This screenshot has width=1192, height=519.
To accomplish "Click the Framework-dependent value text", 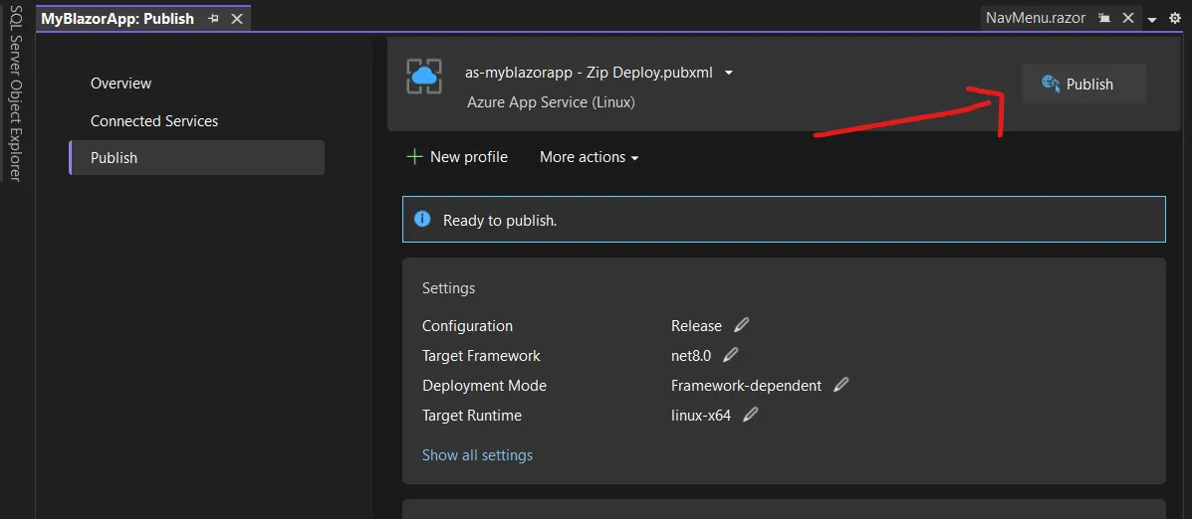I will (x=747, y=386).
